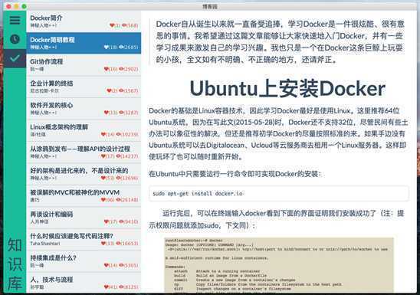The image size is (420, 295).
Task: Click the eye icon on 软件开发的核心 row
Action: click(121, 113)
